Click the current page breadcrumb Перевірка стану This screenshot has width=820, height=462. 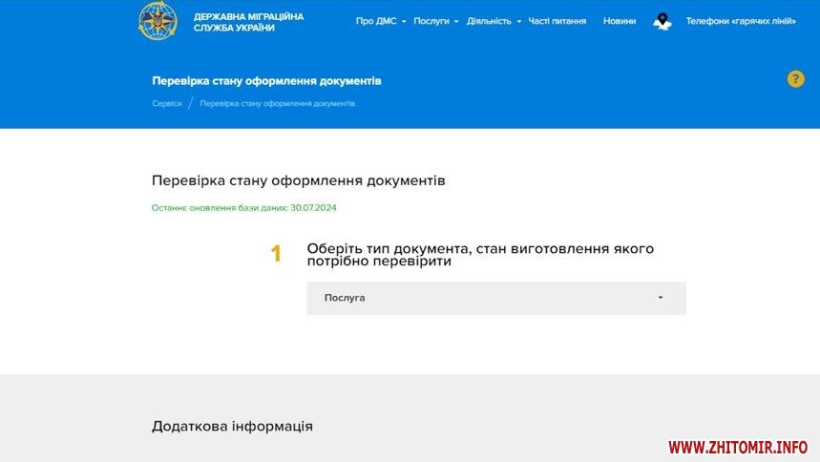[x=277, y=103]
